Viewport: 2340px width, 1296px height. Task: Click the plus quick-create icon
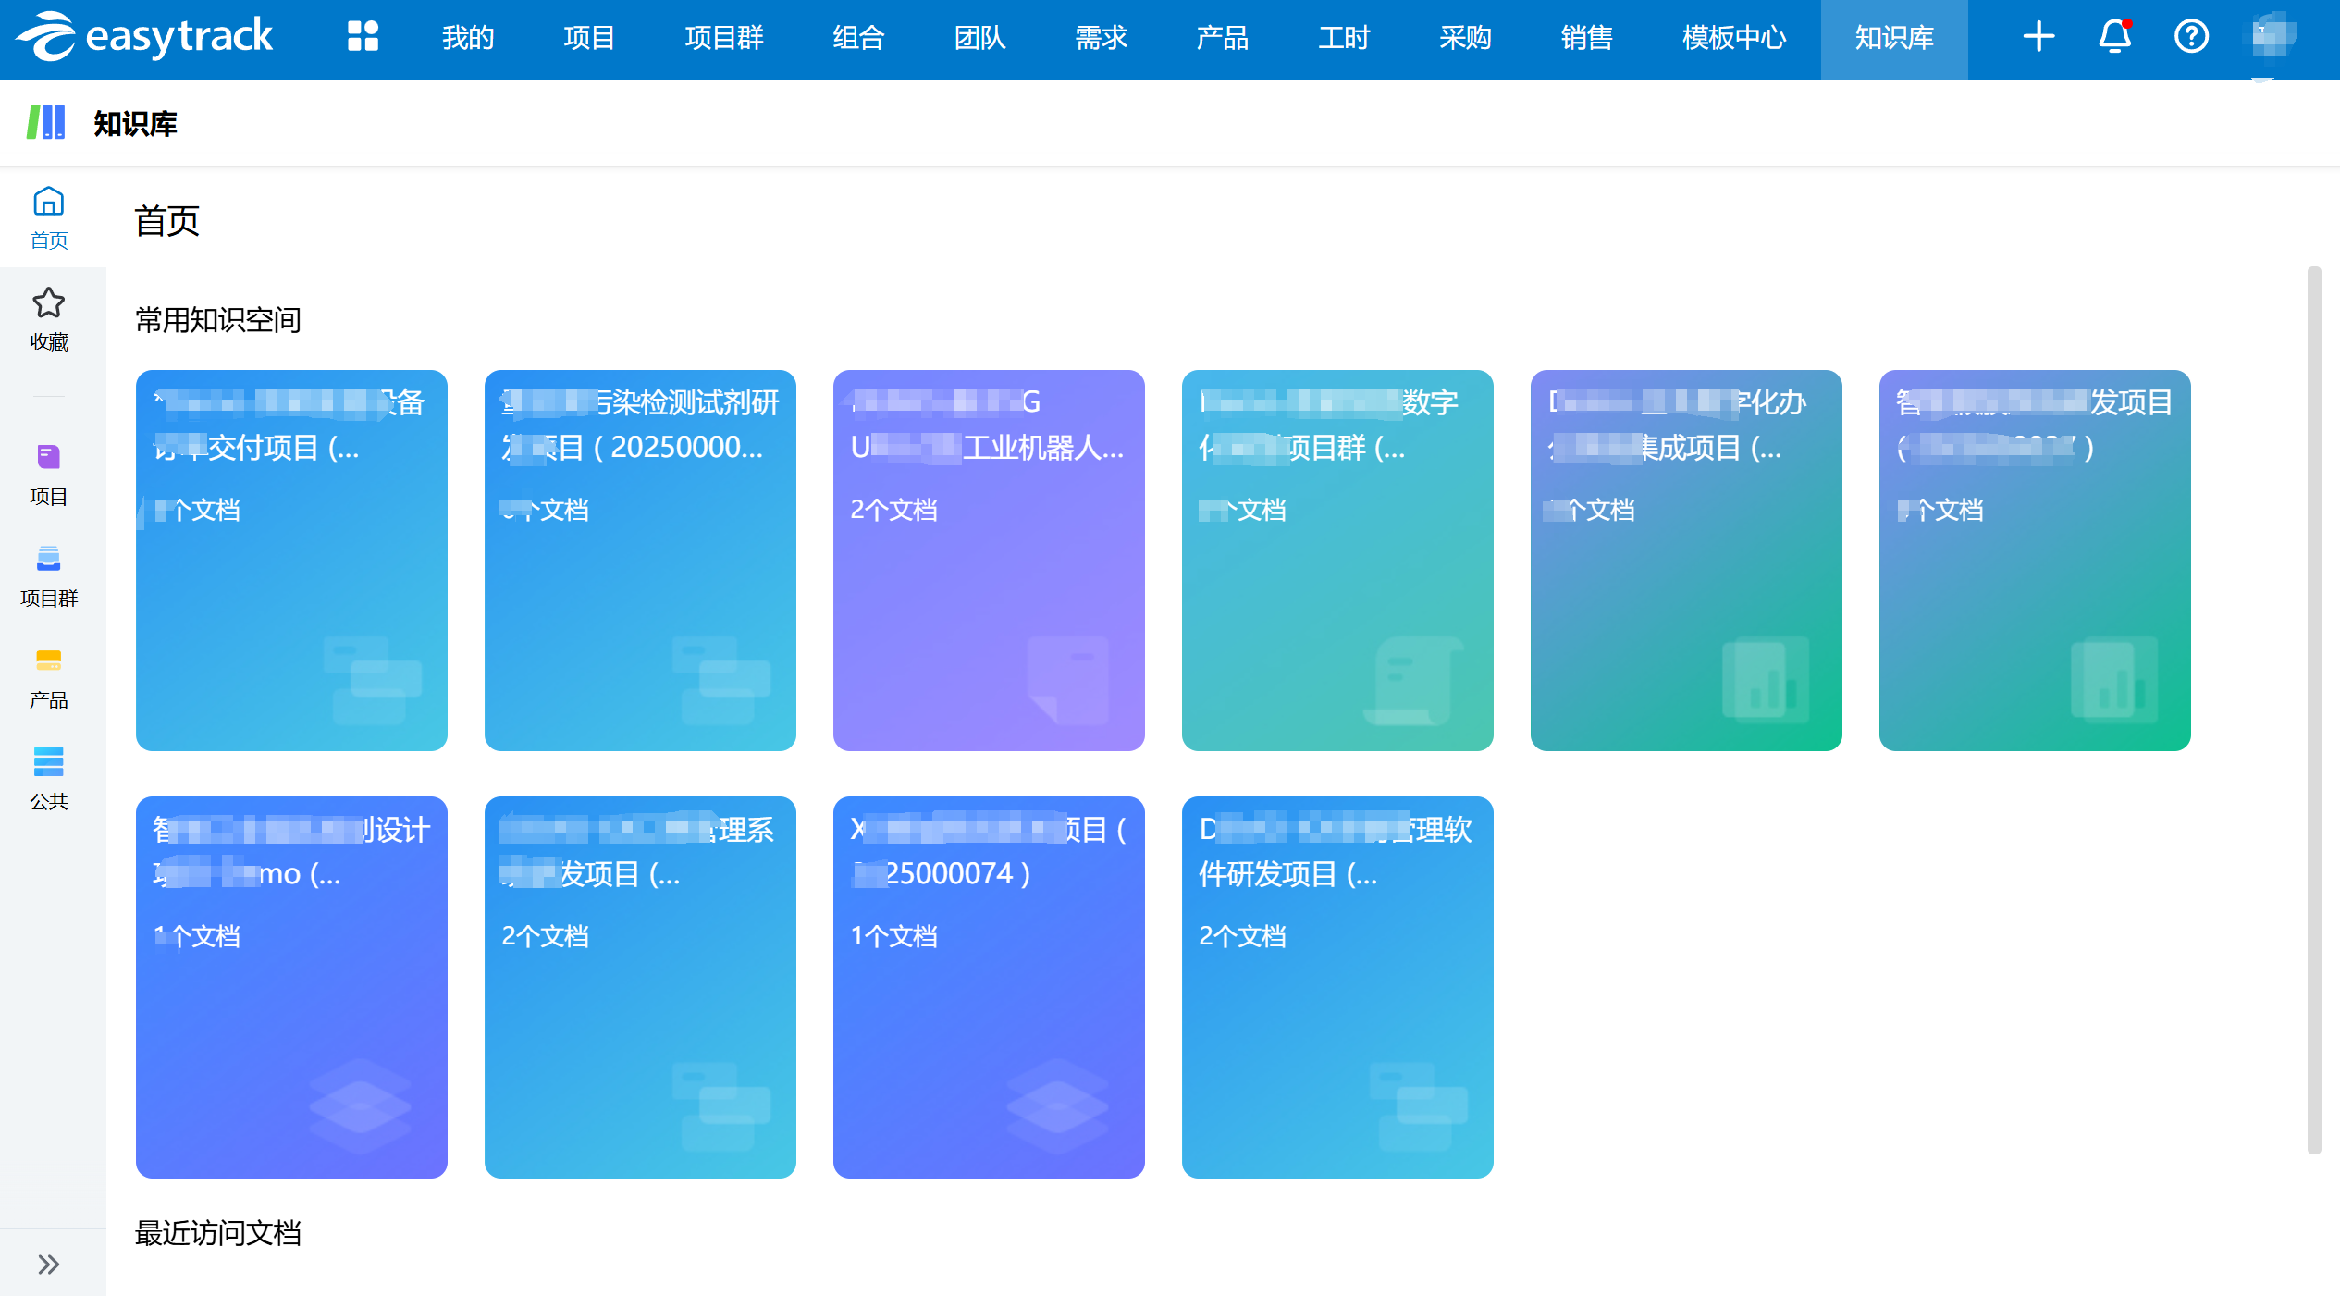pyautogui.click(x=2038, y=37)
